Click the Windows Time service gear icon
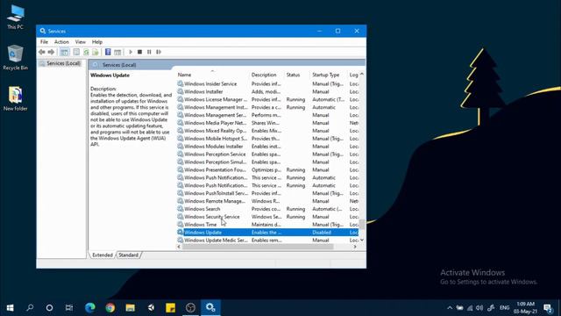Screen dimensions: 561x316 (181, 225)
